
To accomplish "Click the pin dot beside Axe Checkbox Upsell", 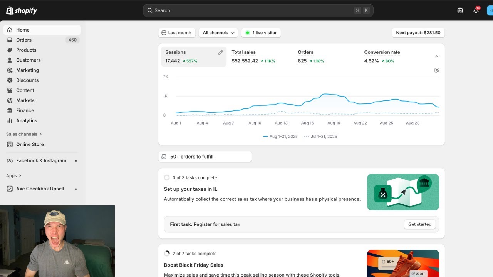I will point(76,189).
